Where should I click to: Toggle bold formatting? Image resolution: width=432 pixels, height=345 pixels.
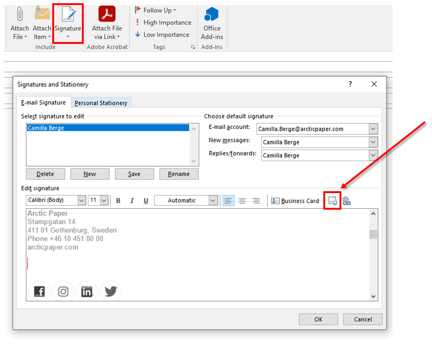pos(118,200)
